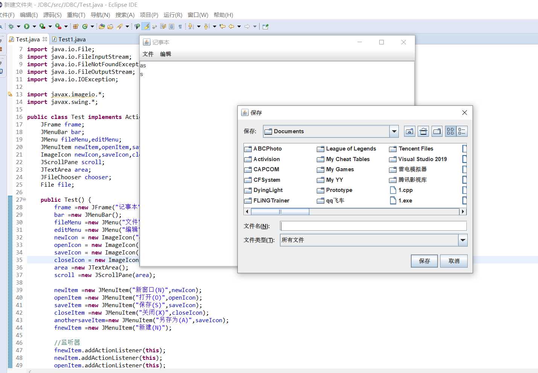The width and height of the screenshot is (538, 373).
Task: Click the Debug bug icon in Eclipse toolbar
Action: [11, 26]
